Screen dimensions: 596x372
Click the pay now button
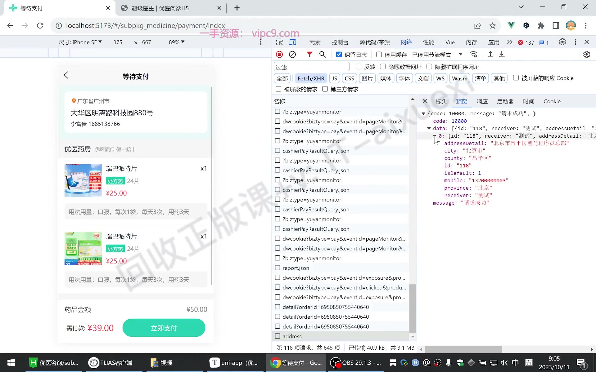click(x=164, y=328)
